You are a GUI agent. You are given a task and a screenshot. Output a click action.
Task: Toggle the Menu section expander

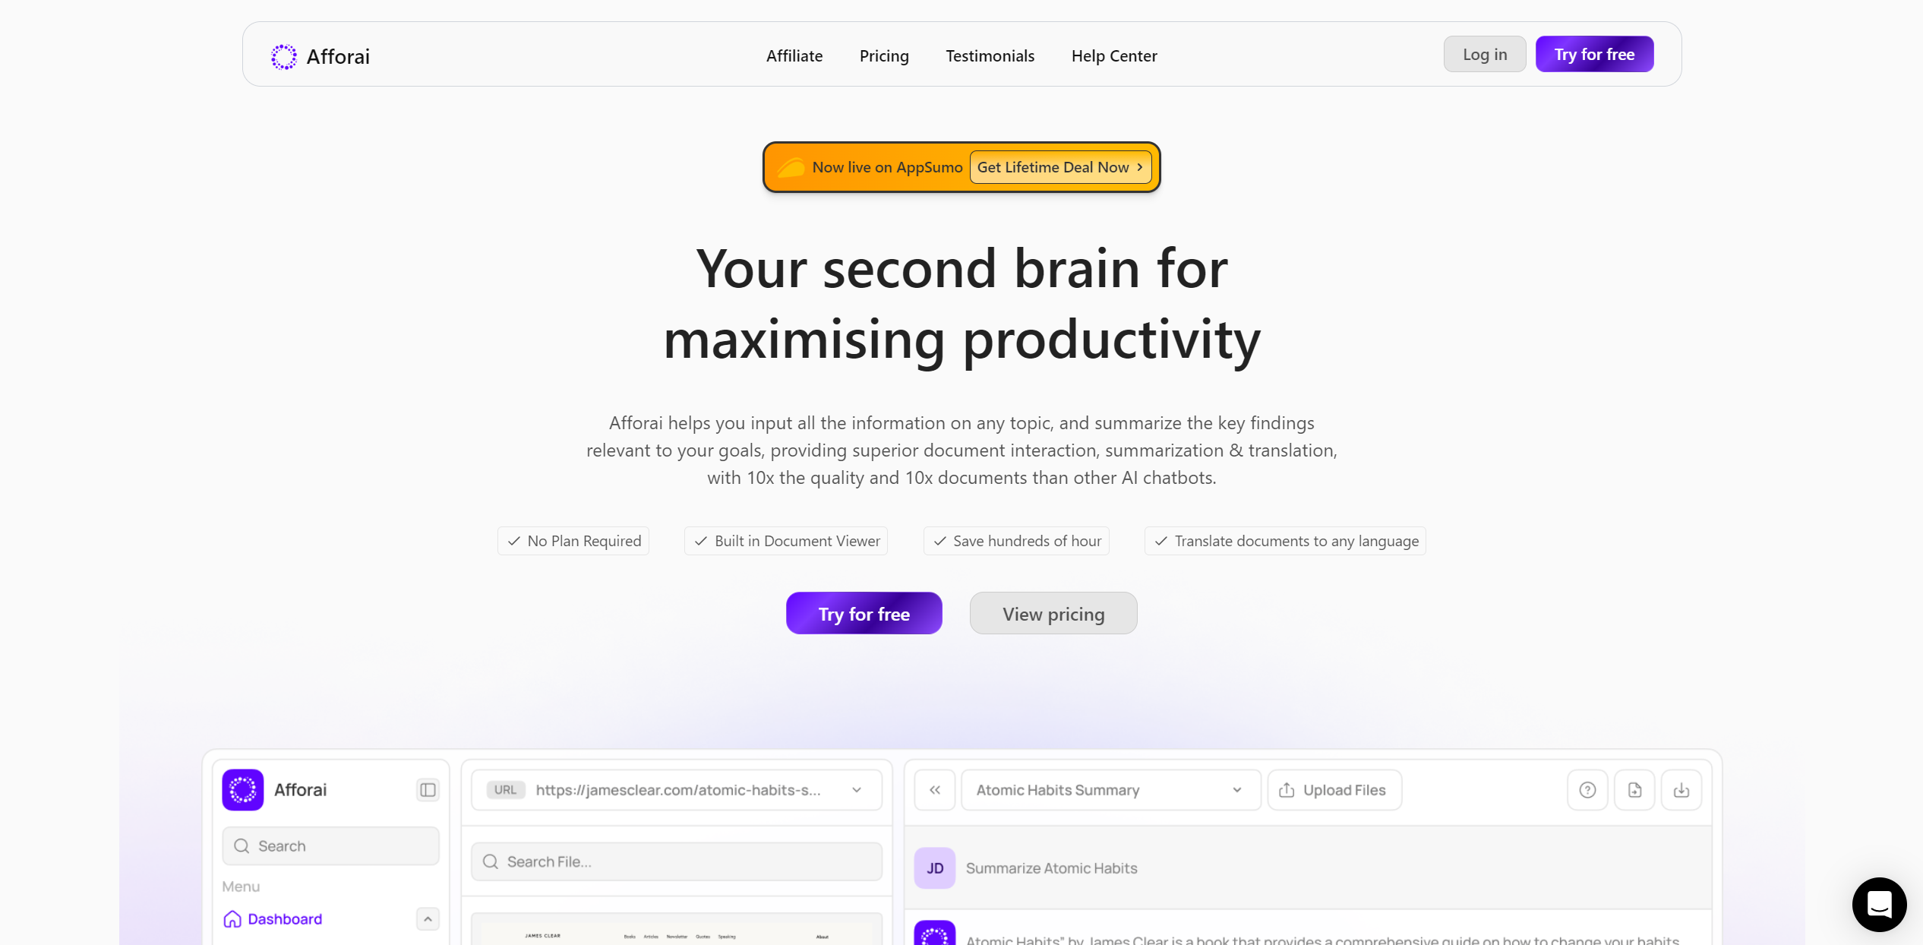click(428, 919)
